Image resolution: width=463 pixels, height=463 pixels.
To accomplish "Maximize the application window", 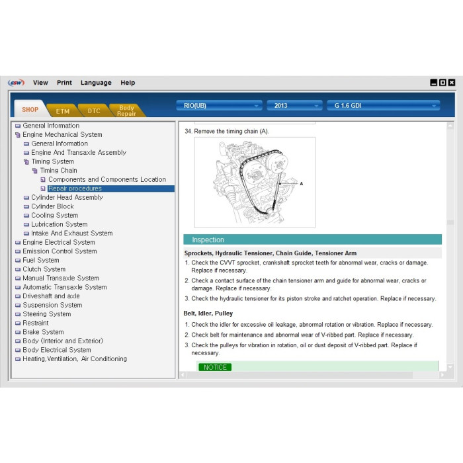I will [x=442, y=83].
